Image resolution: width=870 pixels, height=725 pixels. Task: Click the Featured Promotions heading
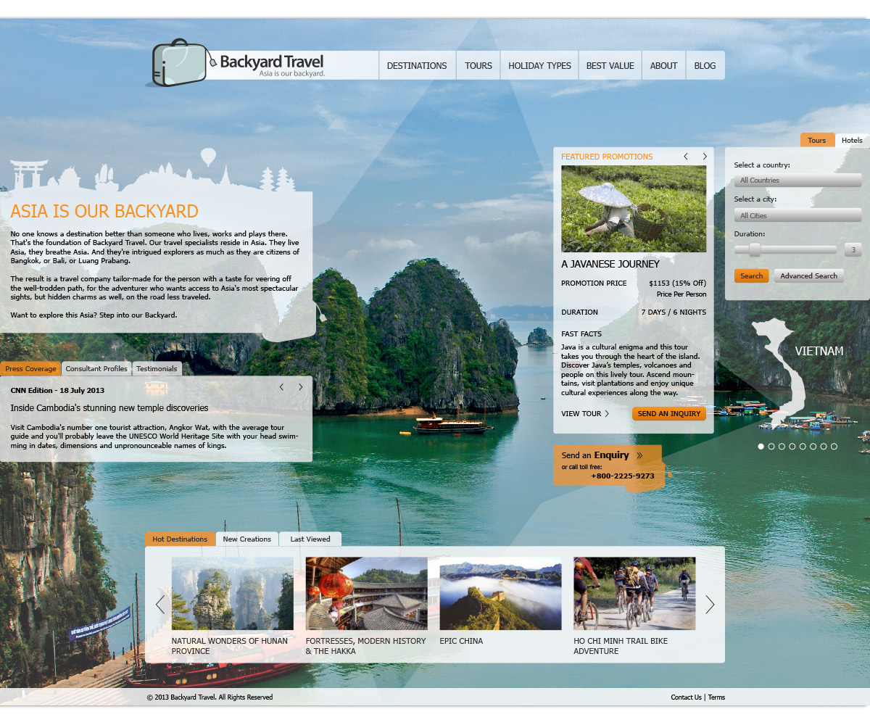[607, 157]
